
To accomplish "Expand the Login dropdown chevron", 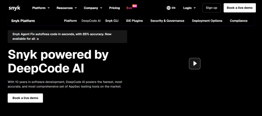I will click(195, 8).
